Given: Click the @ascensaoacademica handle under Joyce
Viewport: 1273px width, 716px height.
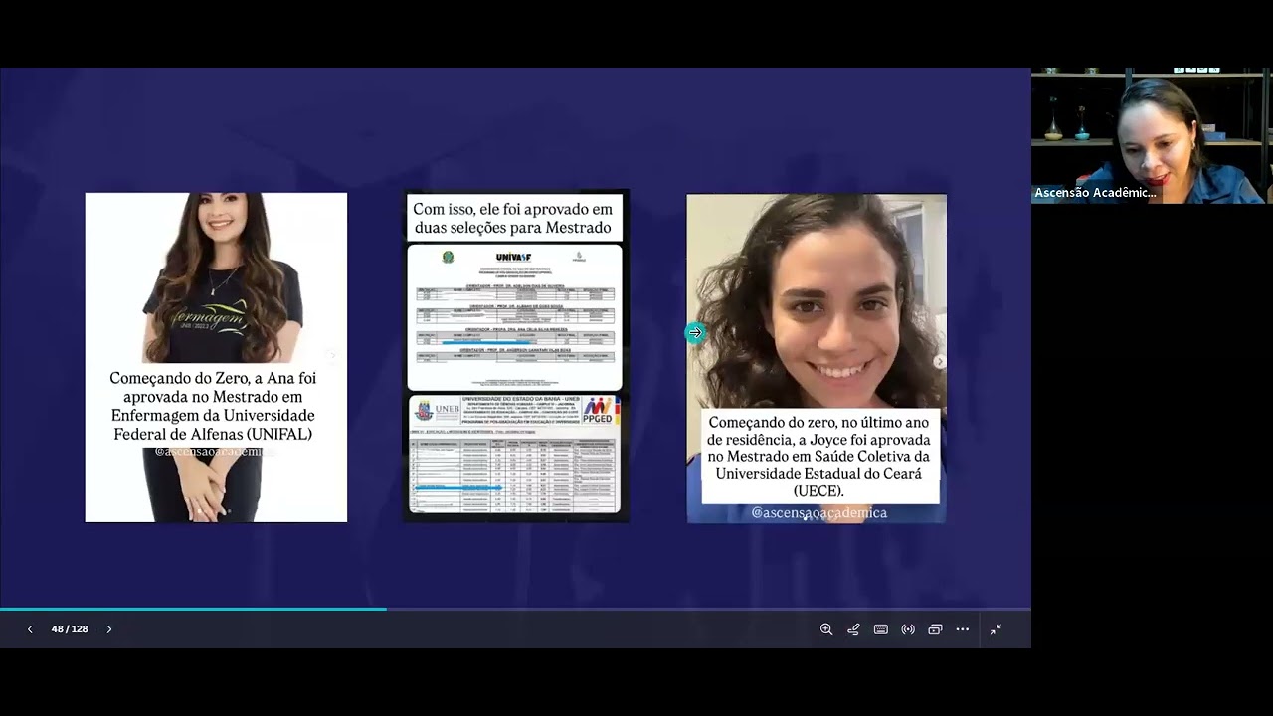Looking at the screenshot, I should 818,513.
